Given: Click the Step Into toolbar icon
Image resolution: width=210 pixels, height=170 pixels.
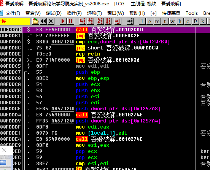Looking at the screenshot, I should tap(83, 21).
